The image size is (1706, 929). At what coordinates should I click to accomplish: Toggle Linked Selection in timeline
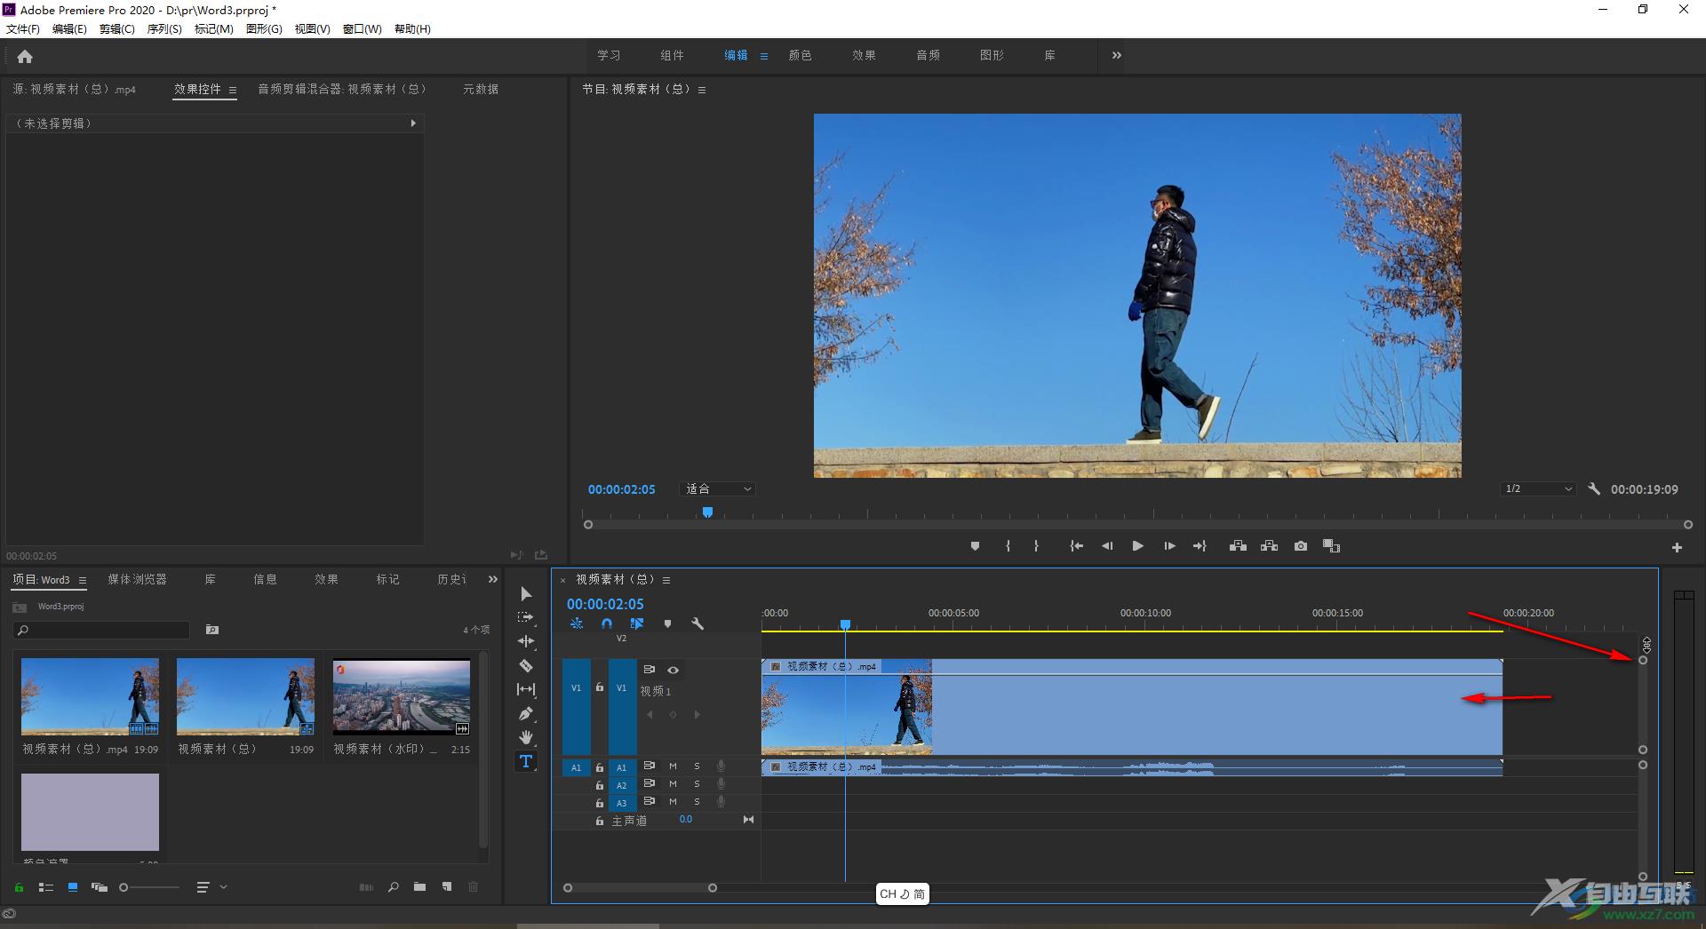click(637, 623)
